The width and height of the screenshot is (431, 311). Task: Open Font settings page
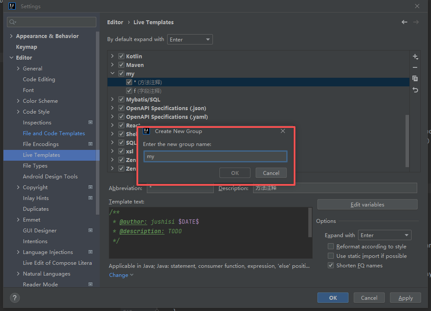point(29,90)
